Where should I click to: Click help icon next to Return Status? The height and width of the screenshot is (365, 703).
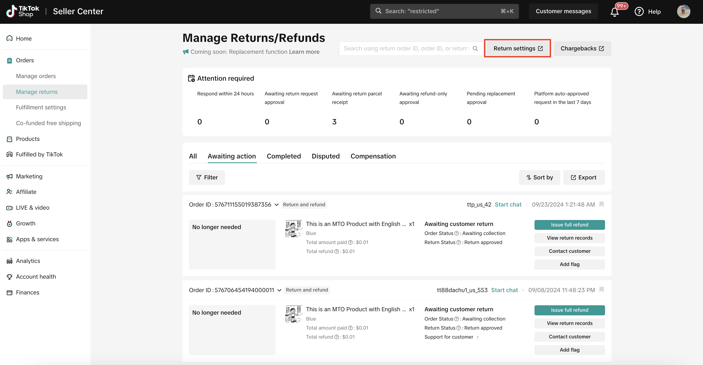coord(459,242)
